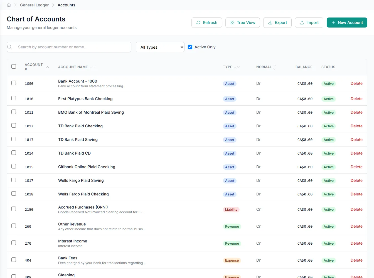Select checkbox for Wells Fargo Plaid Checking

point(14,193)
